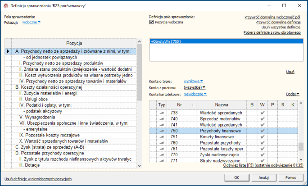Click the account type icon for row 750

pyautogui.click(x=162, y=131)
